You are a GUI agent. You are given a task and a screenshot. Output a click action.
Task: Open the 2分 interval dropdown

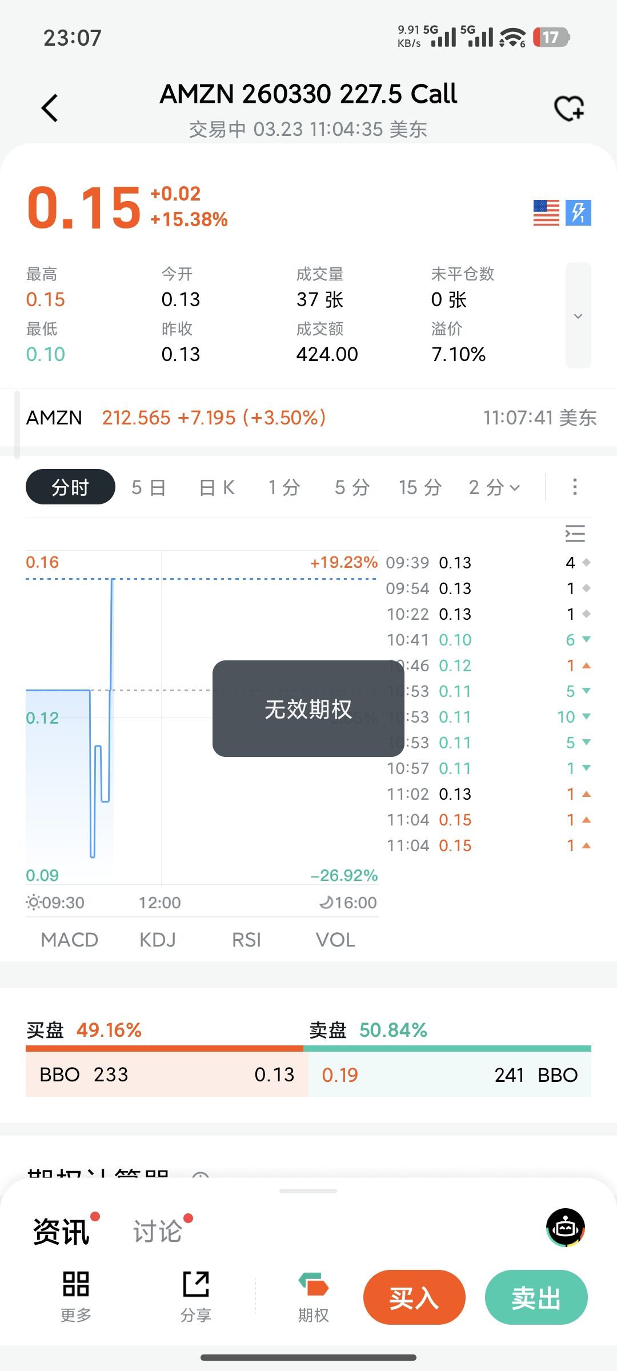click(x=494, y=487)
